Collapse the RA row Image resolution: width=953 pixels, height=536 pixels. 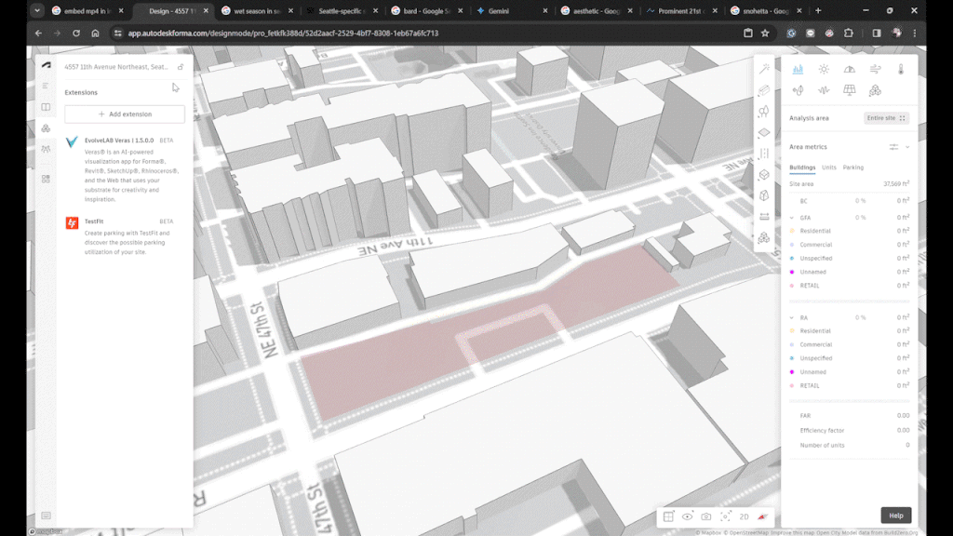(x=791, y=317)
